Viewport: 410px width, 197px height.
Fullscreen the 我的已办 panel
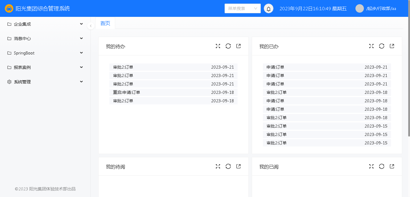coord(371,46)
